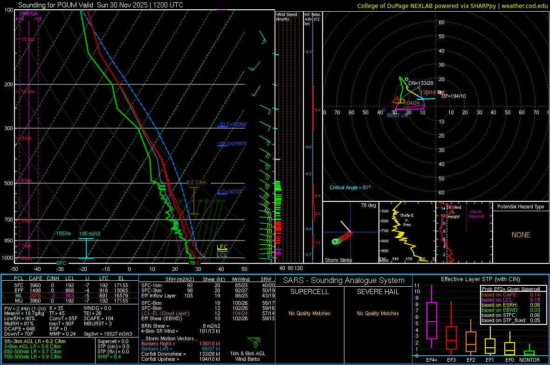Select the Prob EF2+ Given Supercell header

click(x=511, y=289)
